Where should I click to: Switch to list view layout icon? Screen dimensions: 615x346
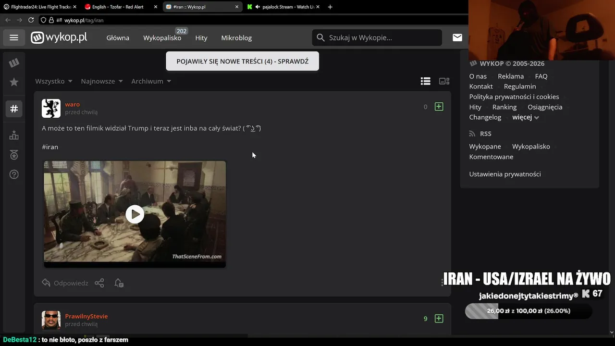pyautogui.click(x=425, y=81)
